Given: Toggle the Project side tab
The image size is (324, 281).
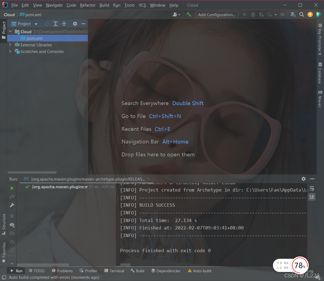Looking at the screenshot, I should point(4,30).
